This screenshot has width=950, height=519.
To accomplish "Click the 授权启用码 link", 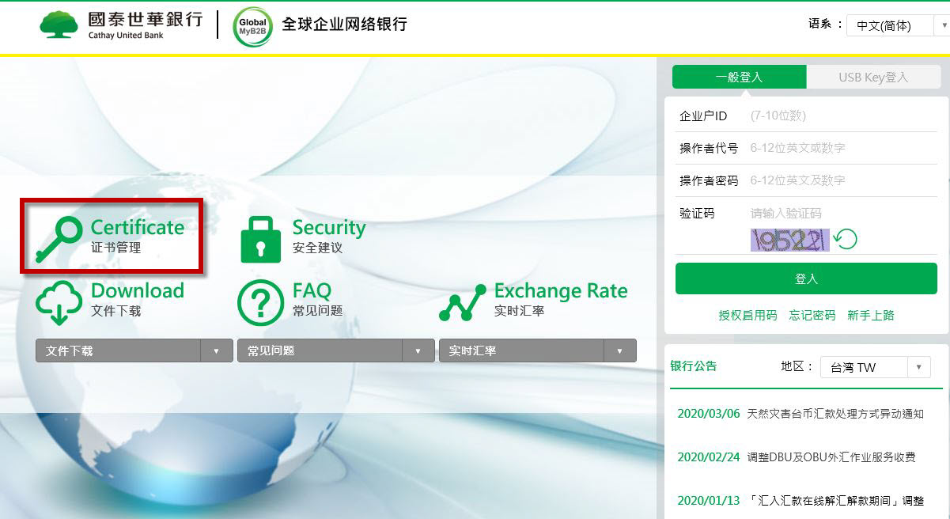I will (748, 315).
